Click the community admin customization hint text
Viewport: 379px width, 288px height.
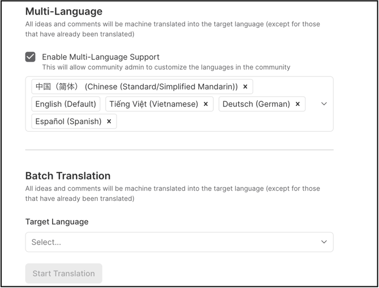166,67
